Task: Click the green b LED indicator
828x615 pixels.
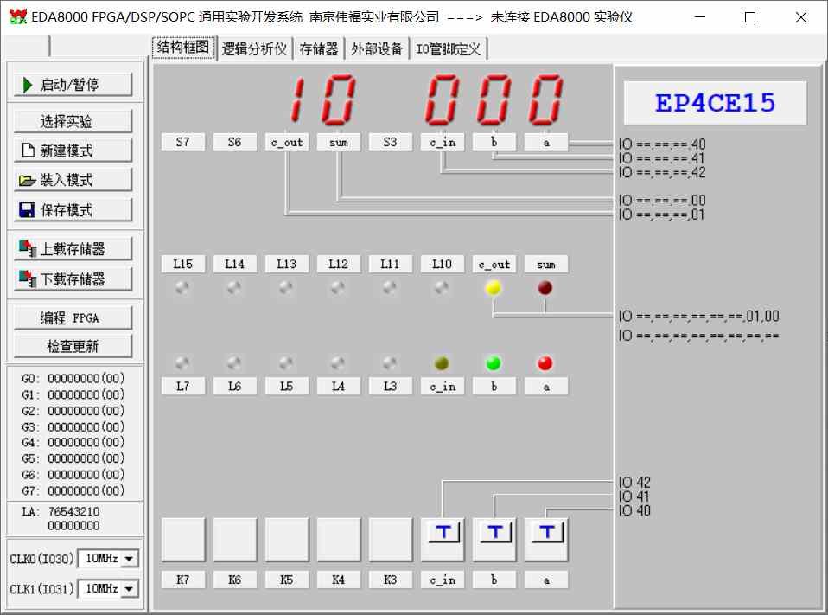Action: (494, 363)
